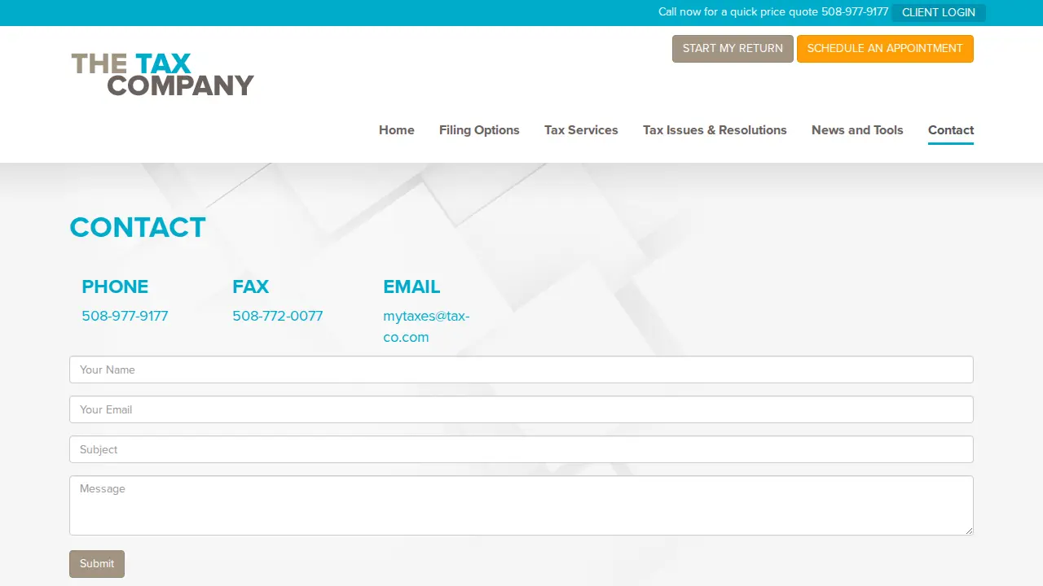Focus the Subject field
1043x586 pixels.
521,449
